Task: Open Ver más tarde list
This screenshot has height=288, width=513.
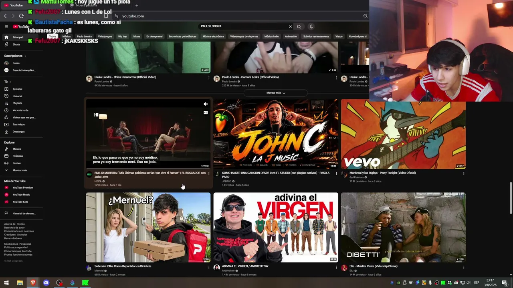Action: point(21,110)
